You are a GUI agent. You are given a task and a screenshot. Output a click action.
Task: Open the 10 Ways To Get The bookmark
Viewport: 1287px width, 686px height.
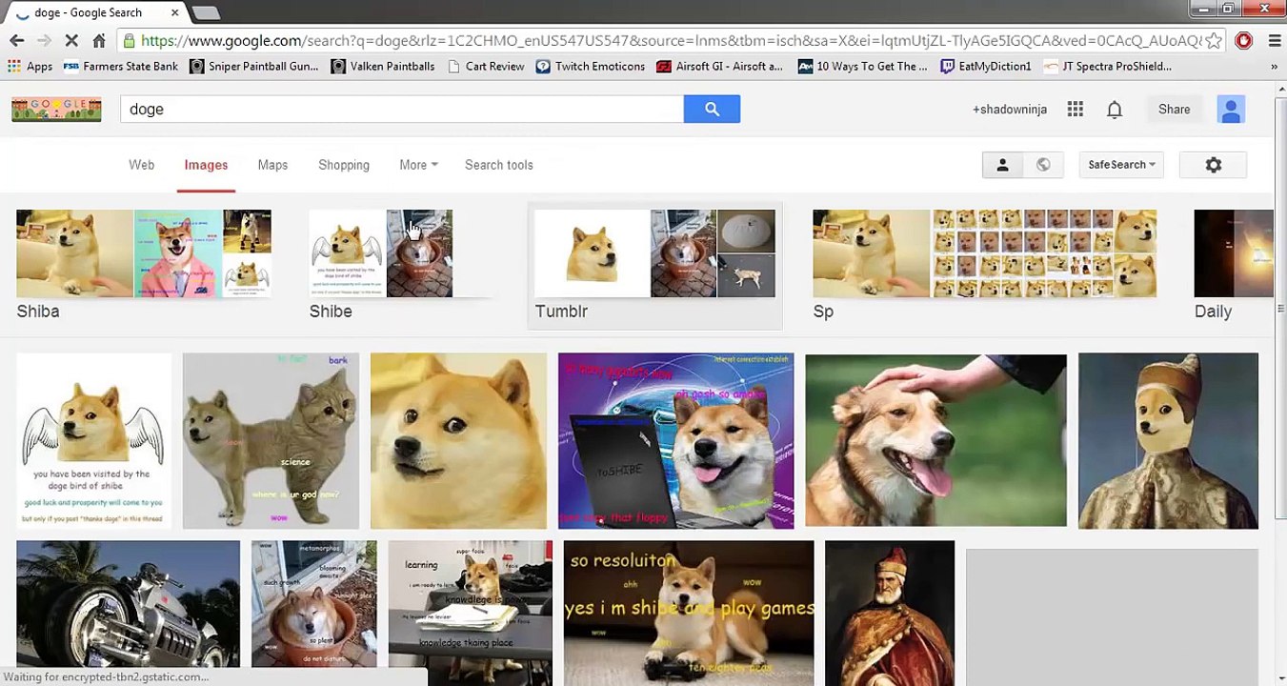pos(863,67)
